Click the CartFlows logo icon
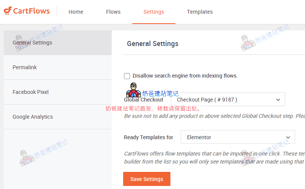This screenshot has width=305, height=189. click(8, 11)
